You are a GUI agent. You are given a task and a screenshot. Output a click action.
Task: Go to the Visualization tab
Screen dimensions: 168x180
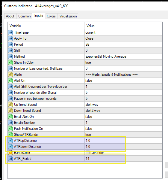(x=68, y=16)
